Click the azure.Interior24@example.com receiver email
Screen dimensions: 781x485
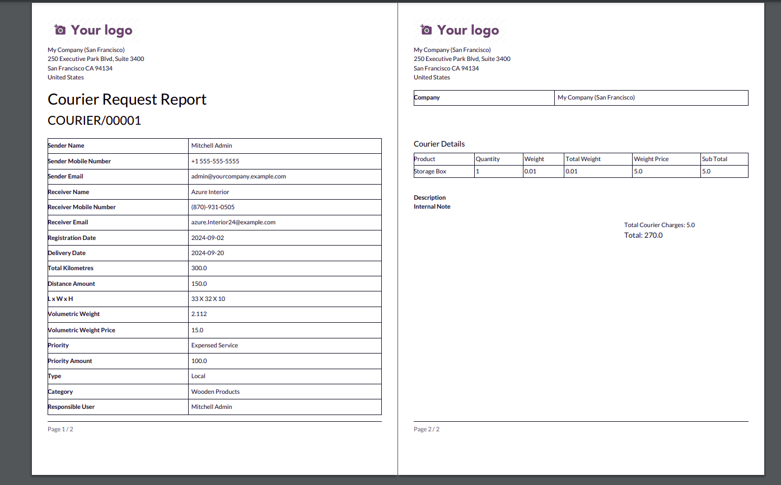pyautogui.click(x=233, y=222)
